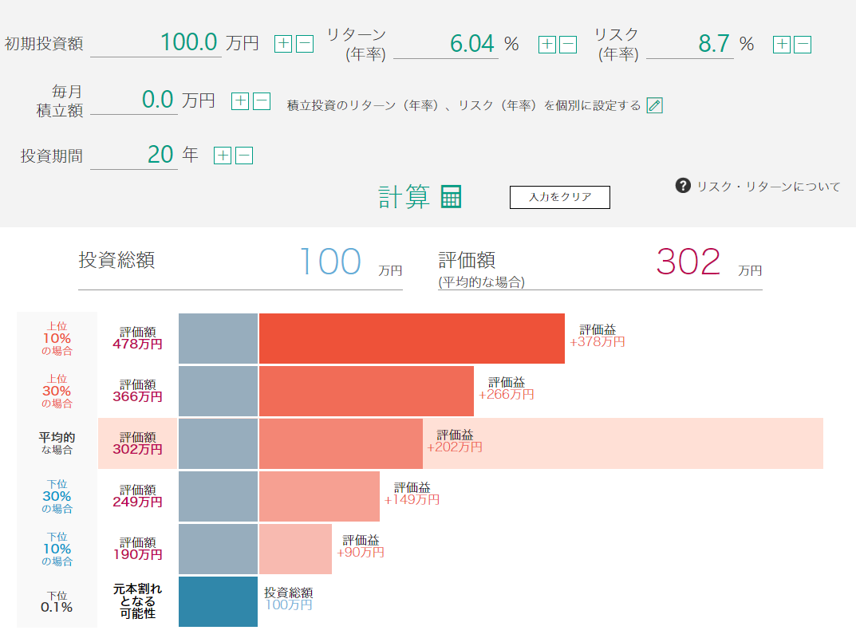Click the calculator icon next to 計算
856x638 pixels.
[x=451, y=196]
